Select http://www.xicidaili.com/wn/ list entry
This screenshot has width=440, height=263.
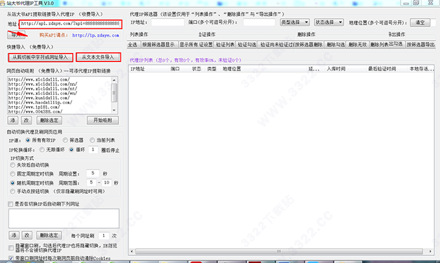pyautogui.click(x=43, y=93)
